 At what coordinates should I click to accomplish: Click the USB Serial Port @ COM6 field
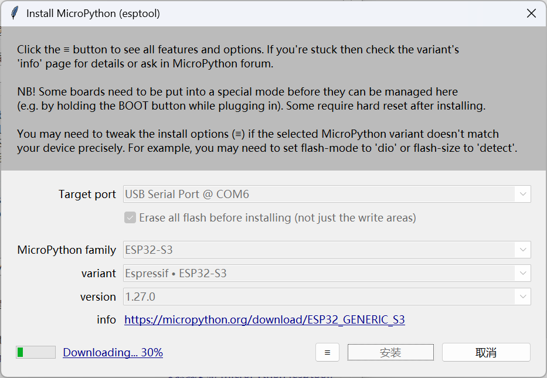pos(327,194)
